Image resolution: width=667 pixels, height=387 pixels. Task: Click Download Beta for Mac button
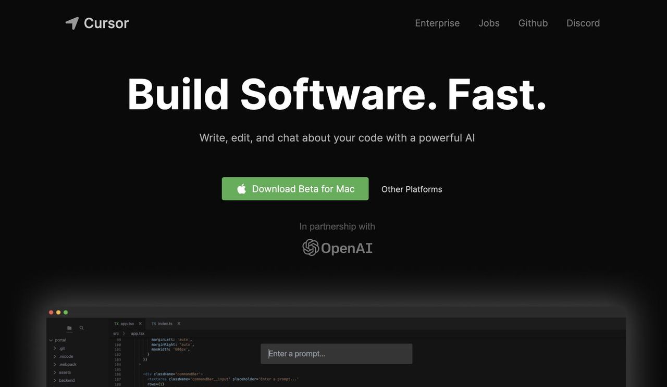click(295, 189)
